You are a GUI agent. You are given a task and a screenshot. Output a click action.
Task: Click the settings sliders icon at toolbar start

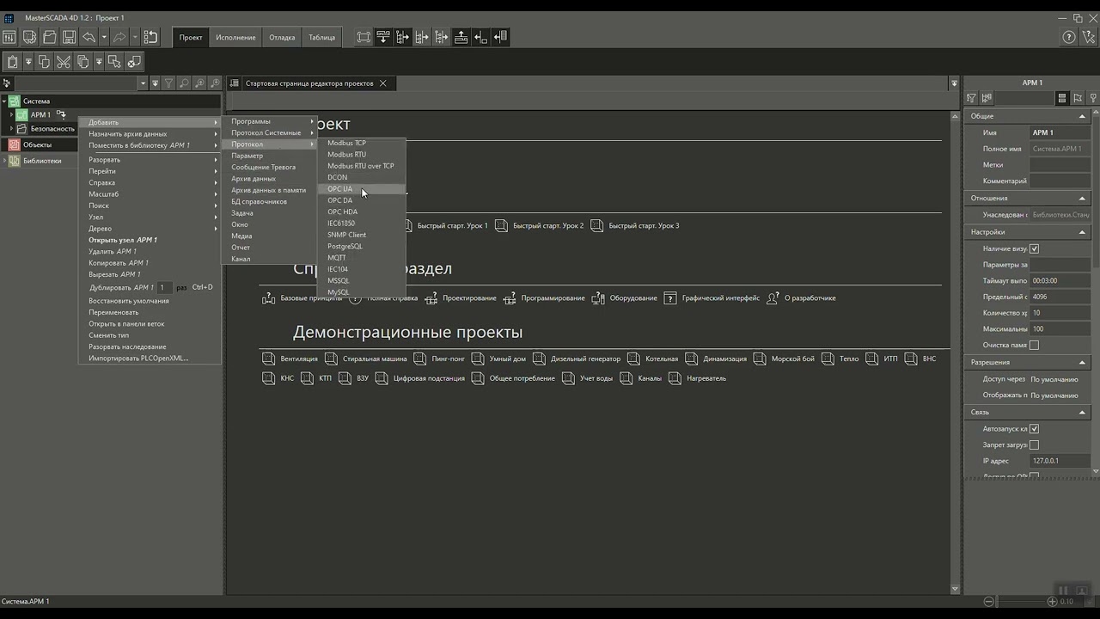coord(9,37)
